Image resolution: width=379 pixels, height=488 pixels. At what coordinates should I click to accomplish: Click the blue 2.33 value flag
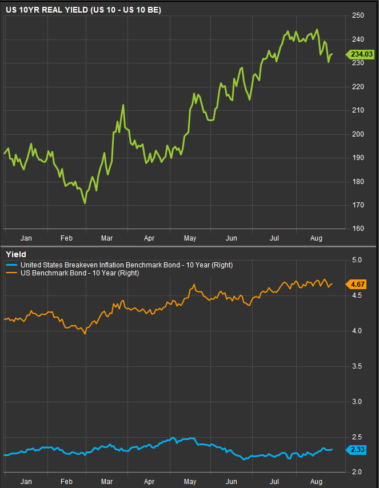tap(356, 450)
